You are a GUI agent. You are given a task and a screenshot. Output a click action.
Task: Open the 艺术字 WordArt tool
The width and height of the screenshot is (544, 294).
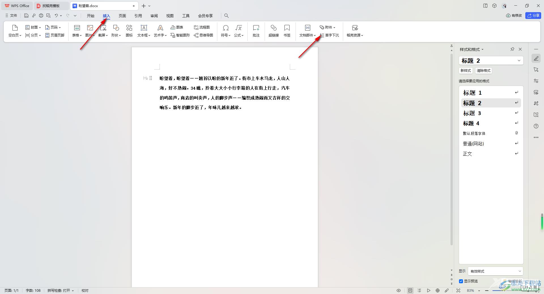[x=160, y=31]
